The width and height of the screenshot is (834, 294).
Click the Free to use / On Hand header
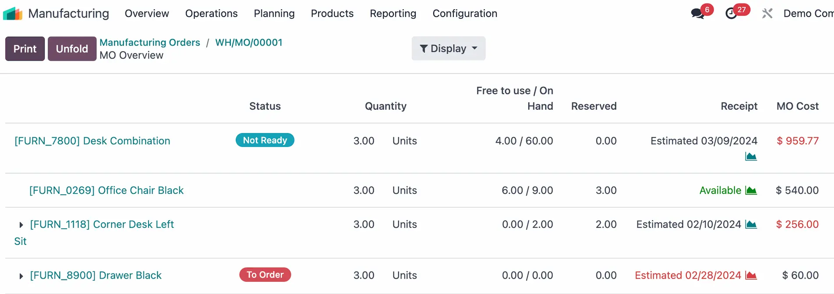tap(515, 98)
